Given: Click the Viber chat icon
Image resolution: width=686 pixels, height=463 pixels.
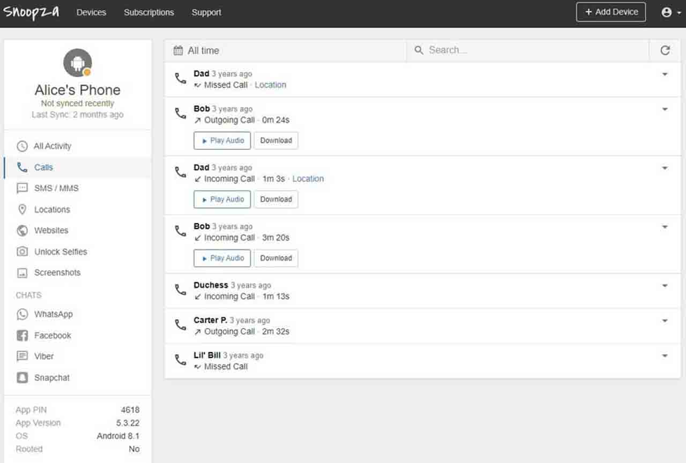Looking at the screenshot, I should pos(22,356).
